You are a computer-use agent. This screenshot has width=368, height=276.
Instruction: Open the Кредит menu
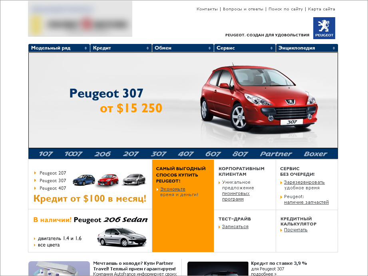[x=121, y=48]
